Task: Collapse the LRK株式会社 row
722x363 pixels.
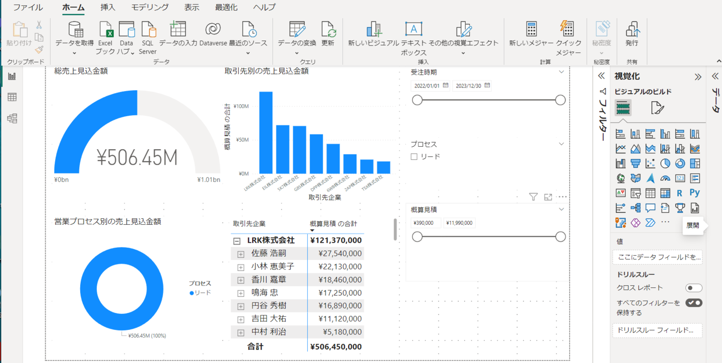Action: pos(237,241)
